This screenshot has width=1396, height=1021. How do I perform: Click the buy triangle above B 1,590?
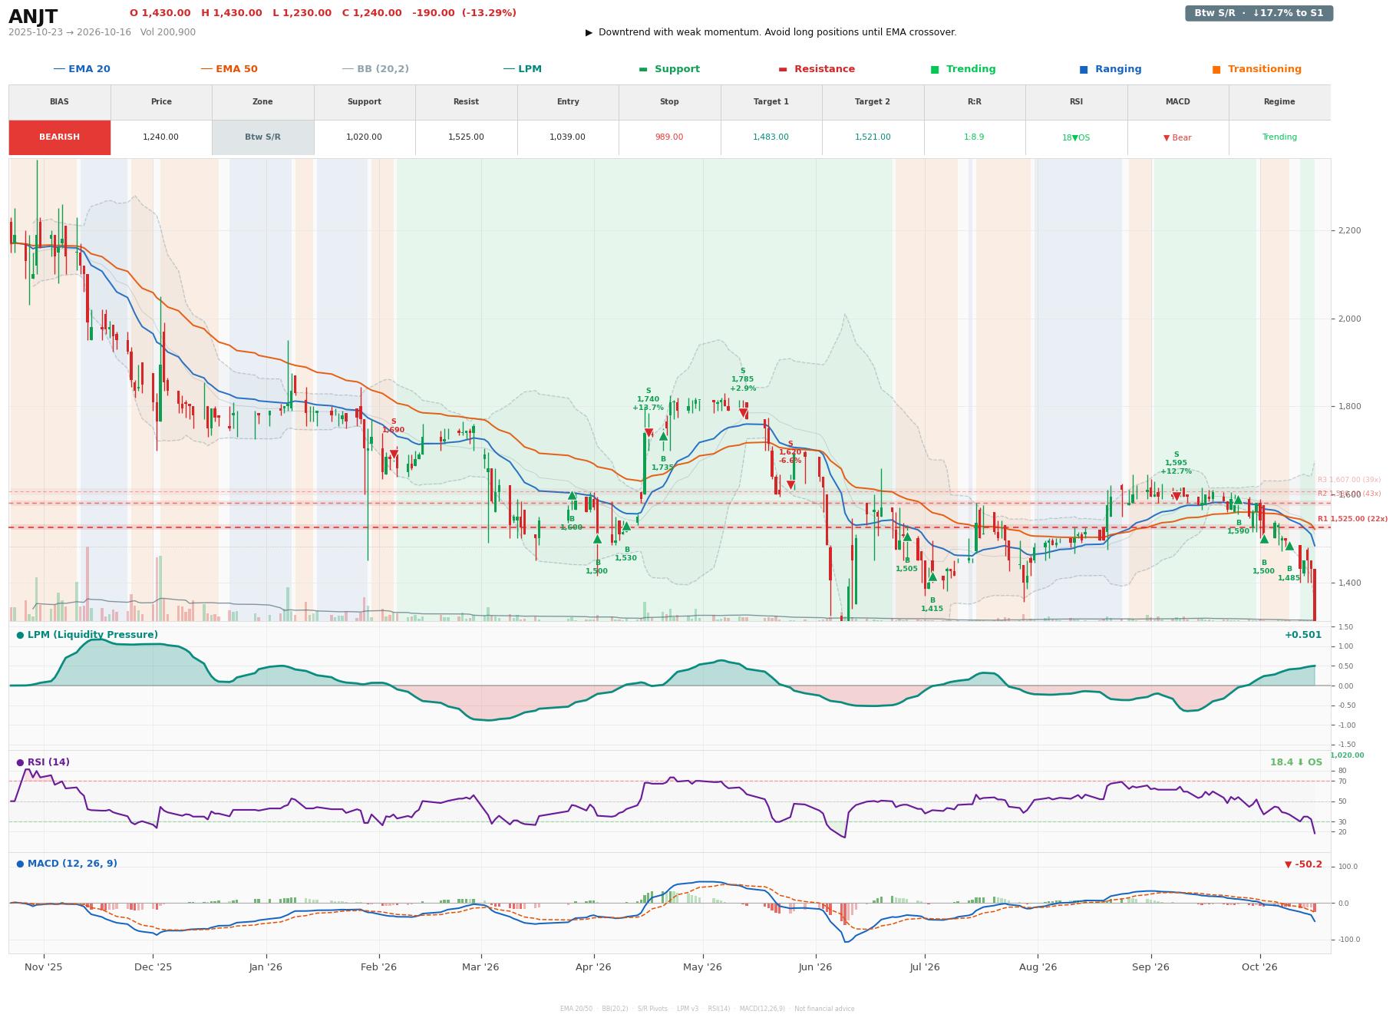tap(1238, 500)
